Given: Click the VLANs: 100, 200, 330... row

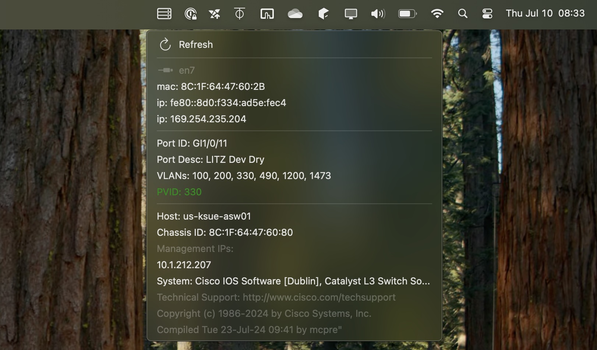Looking at the screenshot, I should [294, 176].
